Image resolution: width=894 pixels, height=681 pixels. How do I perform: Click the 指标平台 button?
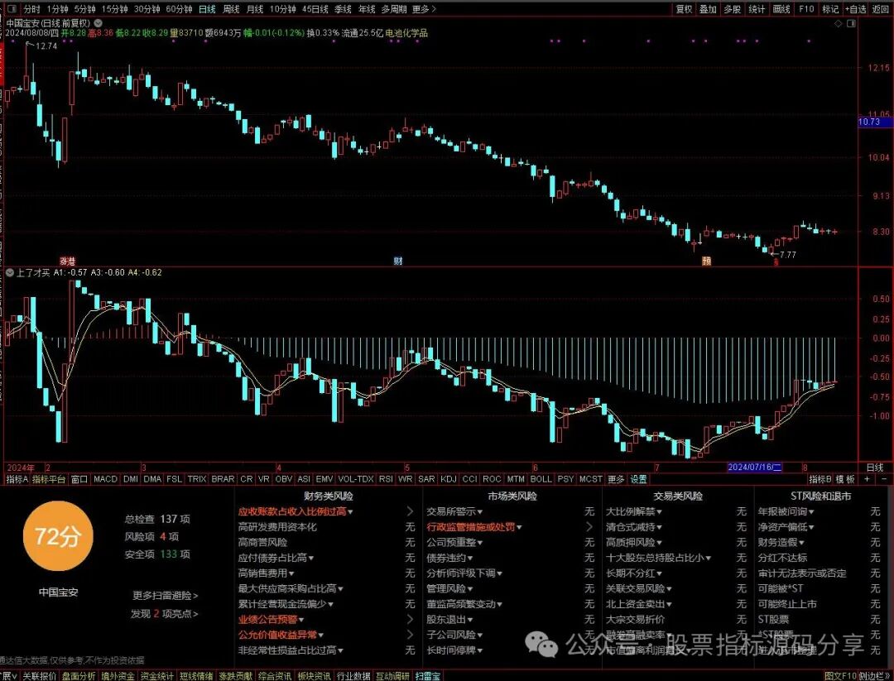tap(49, 479)
